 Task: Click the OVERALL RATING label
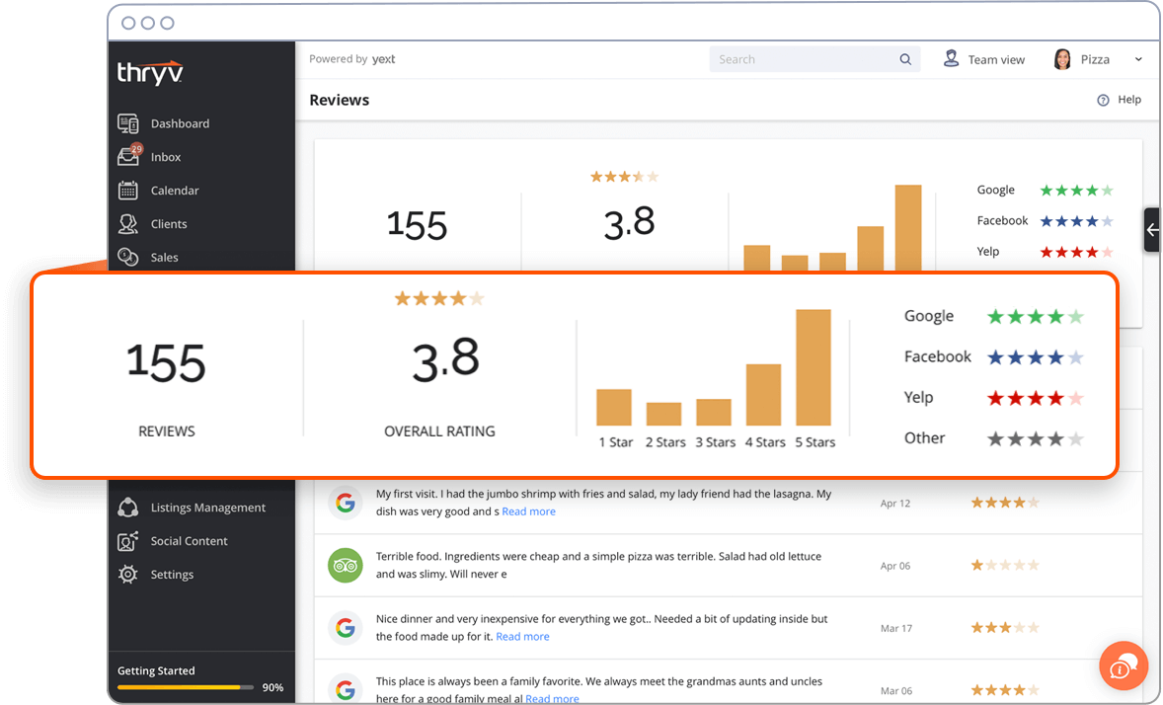pyautogui.click(x=440, y=431)
